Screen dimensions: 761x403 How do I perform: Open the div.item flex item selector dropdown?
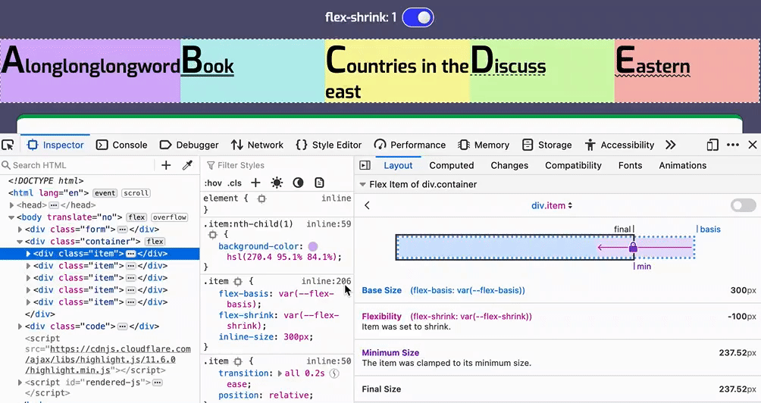552,205
